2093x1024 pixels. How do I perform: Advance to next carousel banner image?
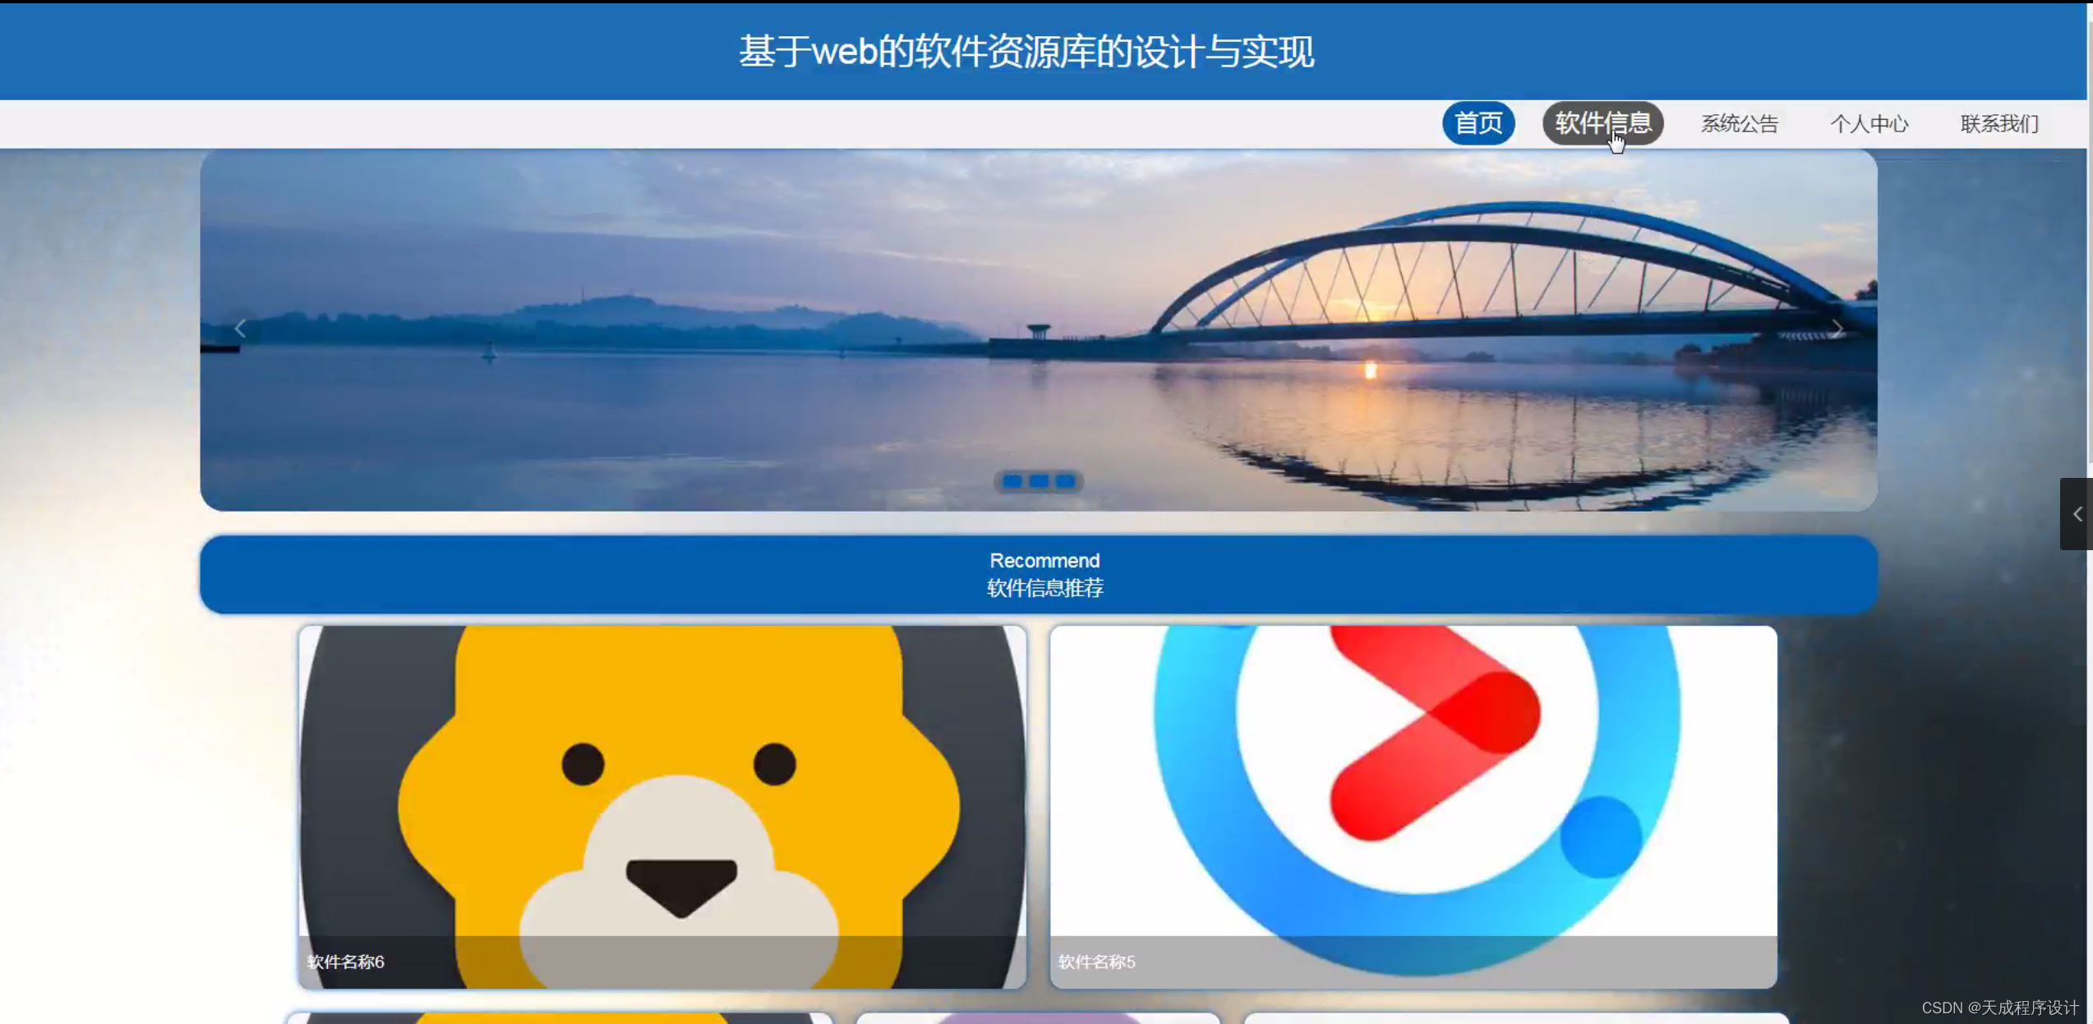click(1837, 329)
